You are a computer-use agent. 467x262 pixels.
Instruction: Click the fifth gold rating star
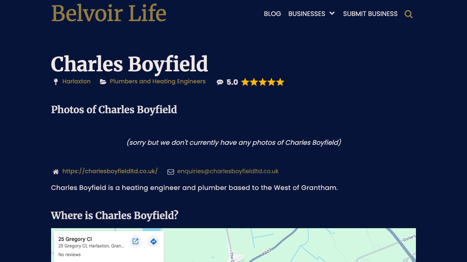pyautogui.click(x=280, y=82)
